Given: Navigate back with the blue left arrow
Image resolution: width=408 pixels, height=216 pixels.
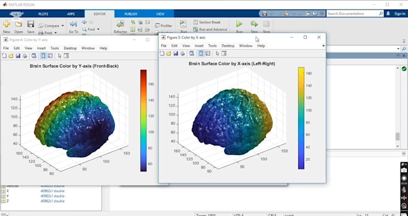Looking at the screenshot, I should click(84, 22).
